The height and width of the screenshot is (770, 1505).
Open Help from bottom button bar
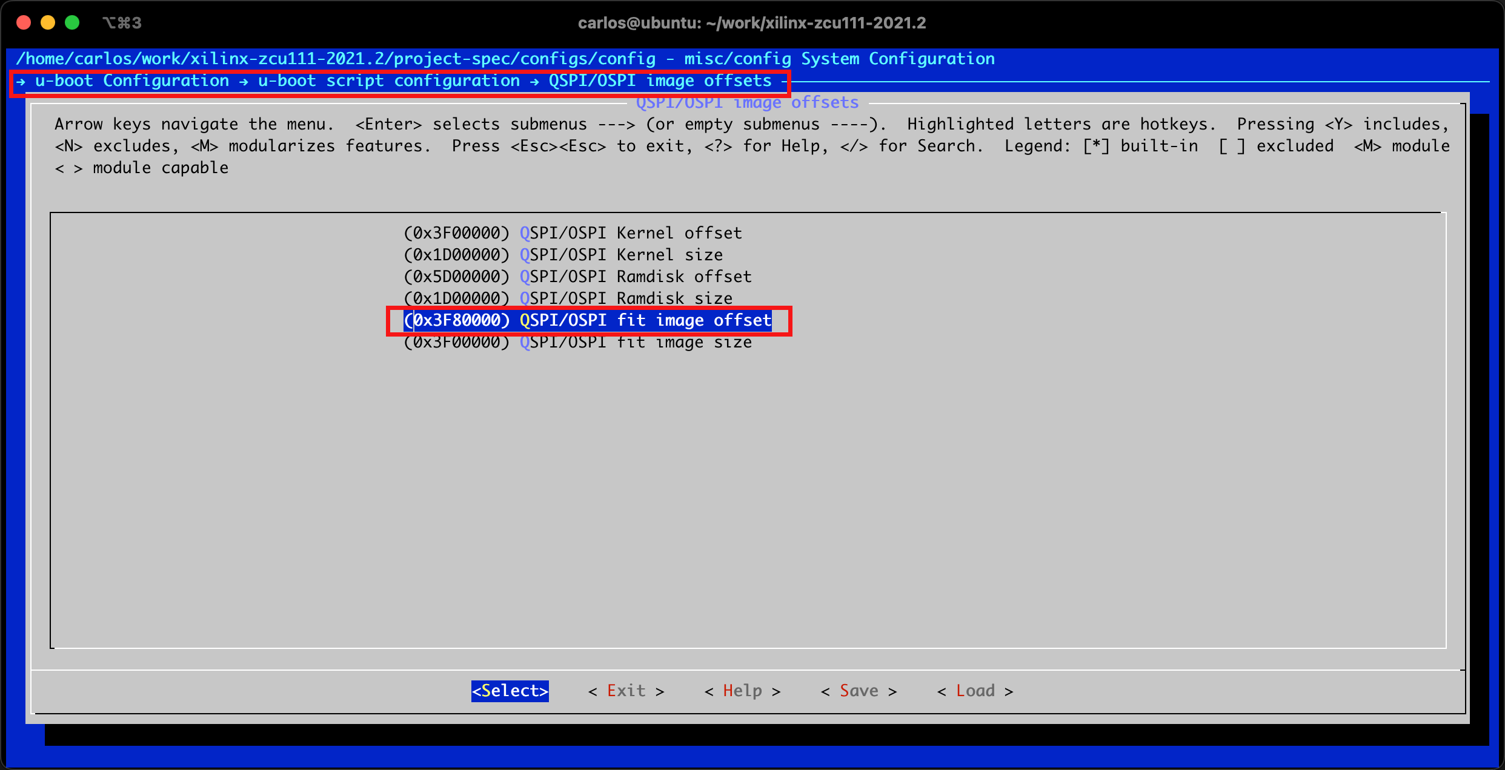tap(742, 691)
